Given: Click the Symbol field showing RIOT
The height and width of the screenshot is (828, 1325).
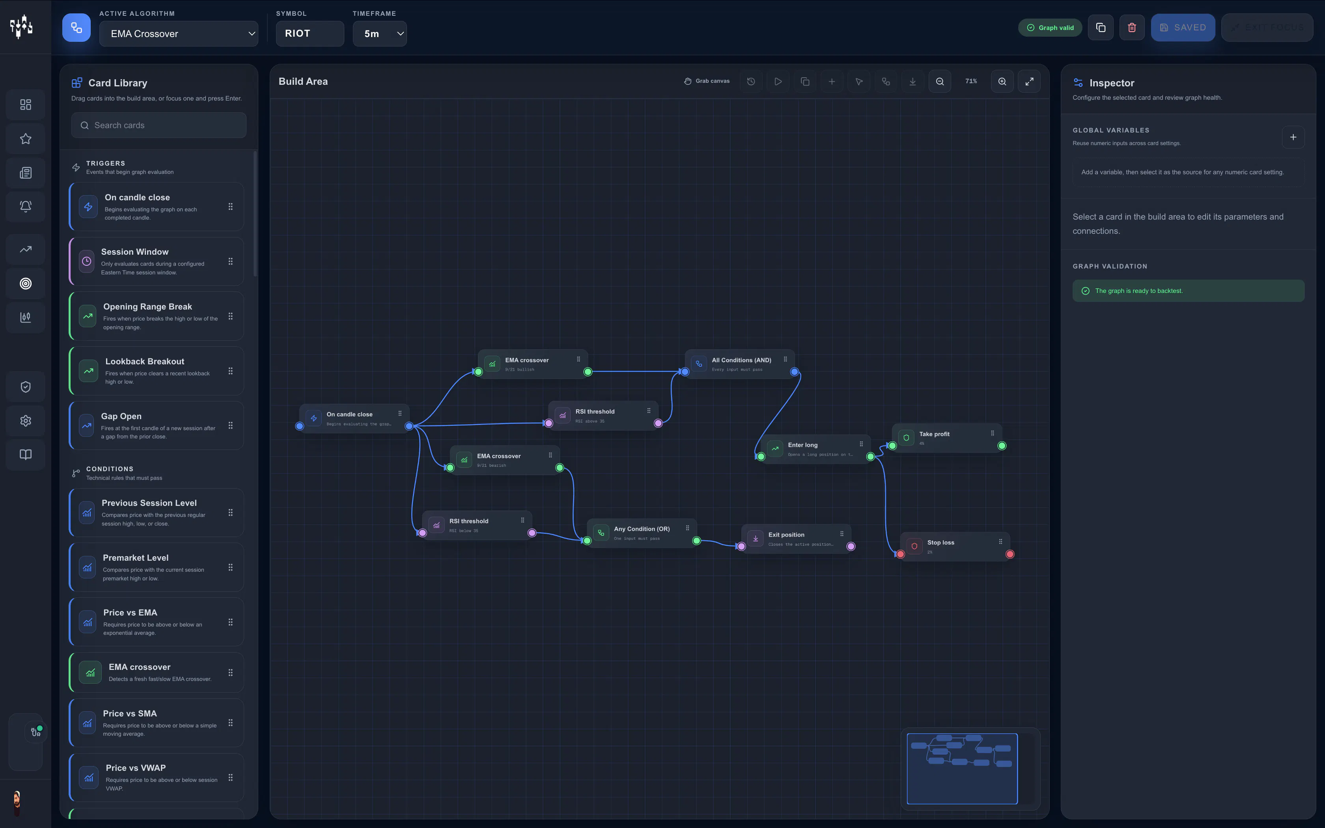Looking at the screenshot, I should (310, 34).
